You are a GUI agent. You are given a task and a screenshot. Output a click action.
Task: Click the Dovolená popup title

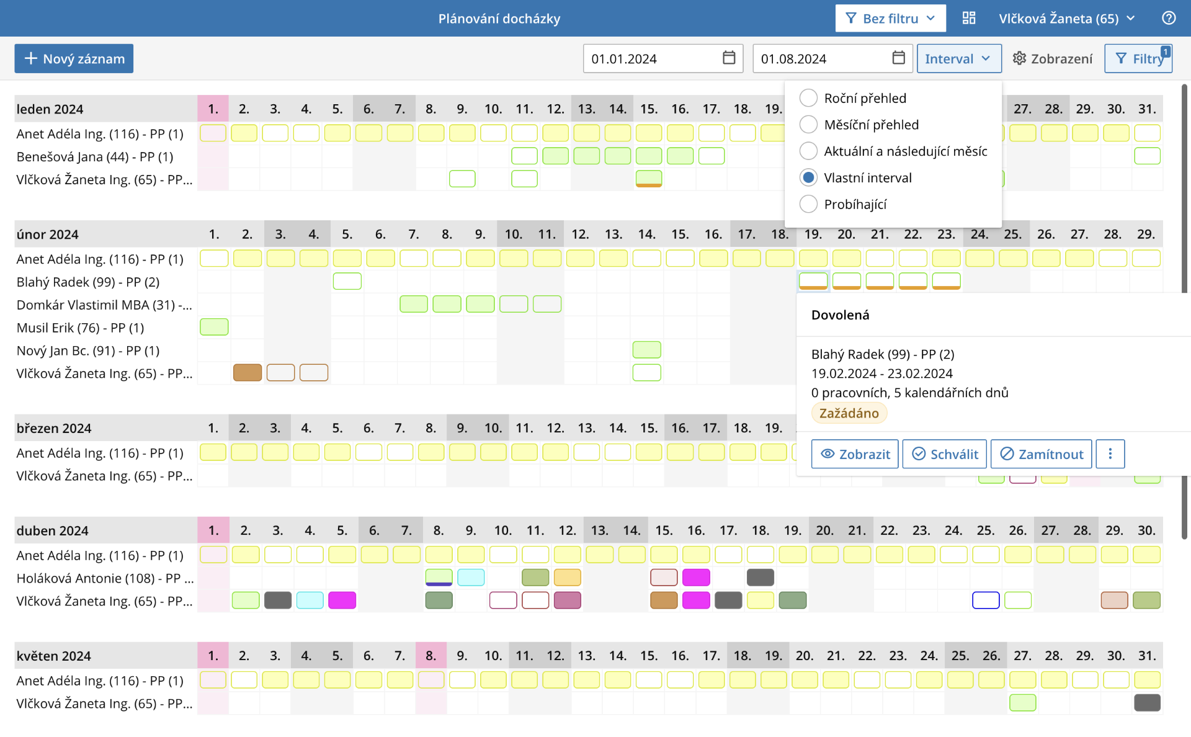(841, 315)
